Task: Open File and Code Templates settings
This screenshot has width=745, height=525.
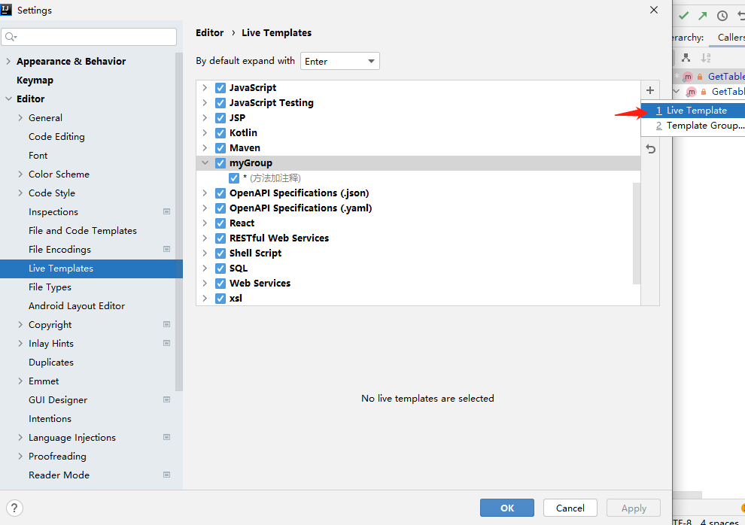Action: tap(83, 231)
